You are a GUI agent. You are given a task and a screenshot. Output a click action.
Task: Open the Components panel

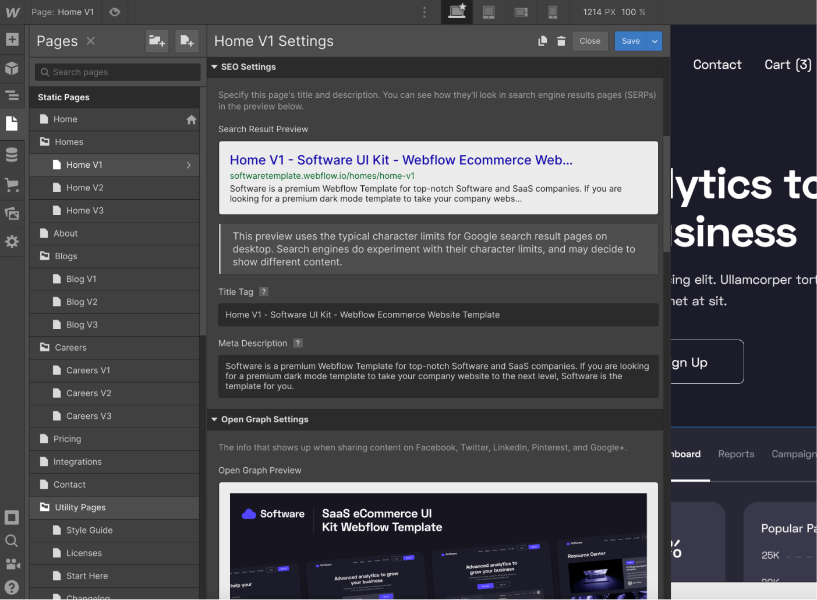12,68
